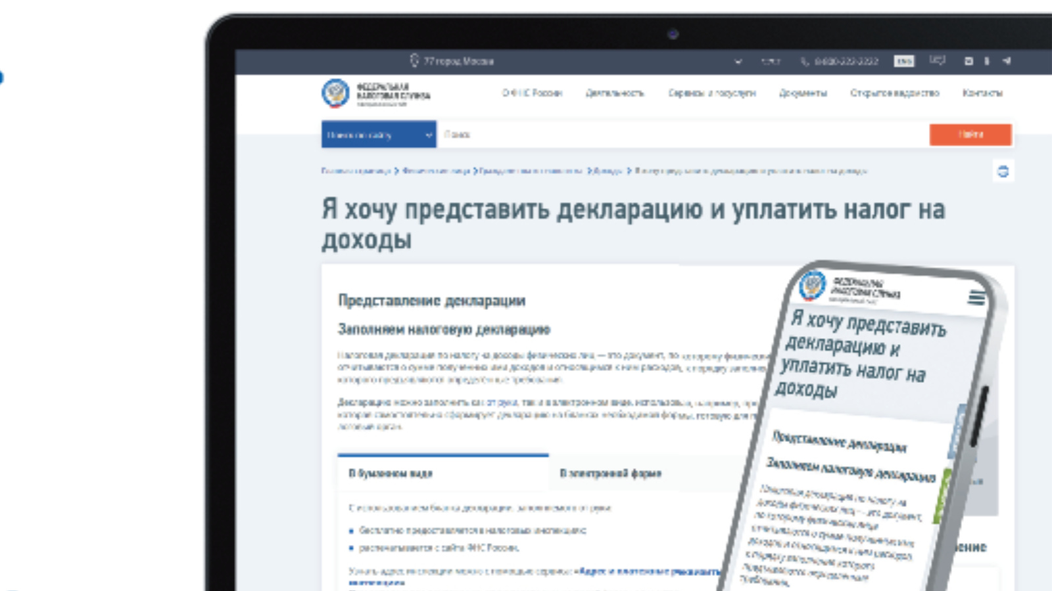Click the Telegram icon in top bar

pos(1007,61)
